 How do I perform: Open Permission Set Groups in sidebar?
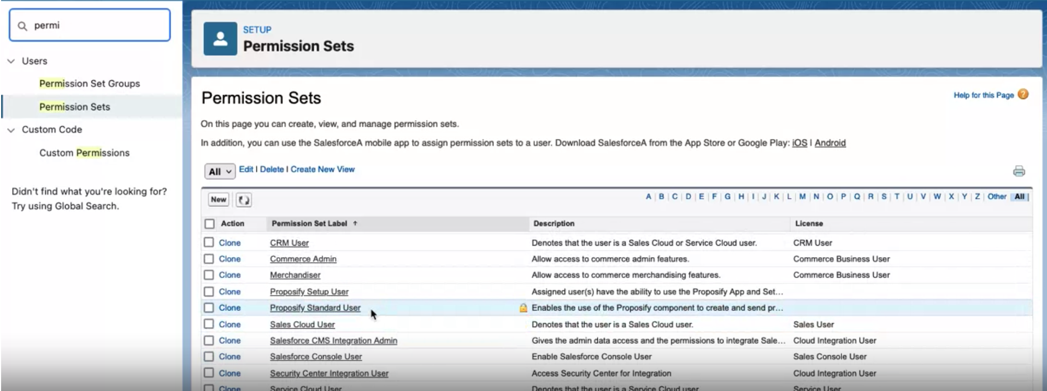point(90,84)
